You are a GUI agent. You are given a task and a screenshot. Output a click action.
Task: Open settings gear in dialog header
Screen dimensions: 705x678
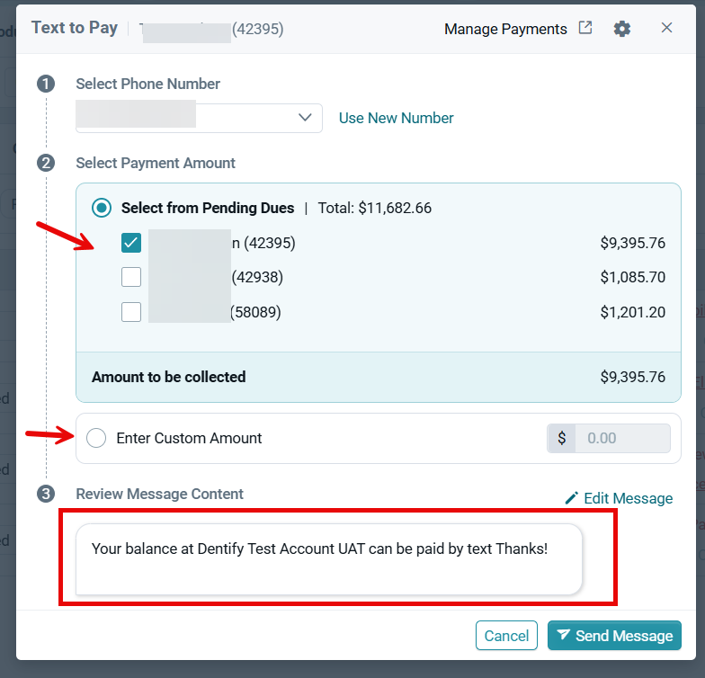pos(622,29)
